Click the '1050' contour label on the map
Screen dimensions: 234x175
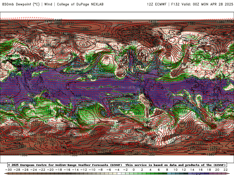point(152,141)
